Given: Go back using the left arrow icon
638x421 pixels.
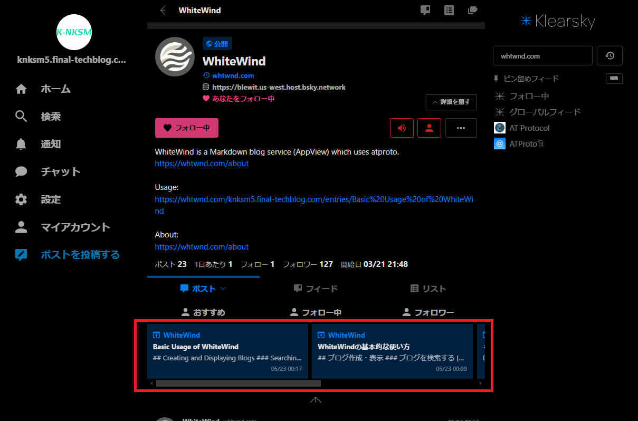Looking at the screenshot, I should pos(163,11).
